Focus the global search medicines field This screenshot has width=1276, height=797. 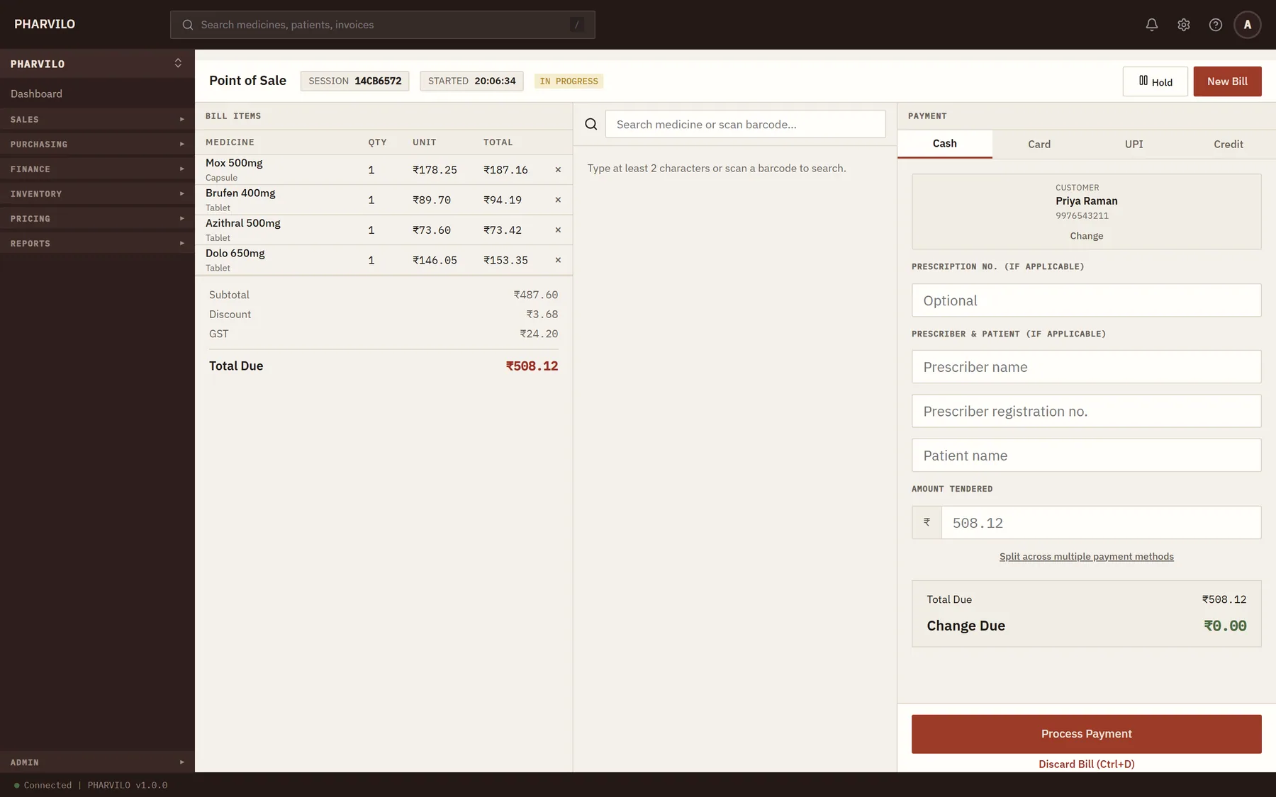click(x=383, y=25)
